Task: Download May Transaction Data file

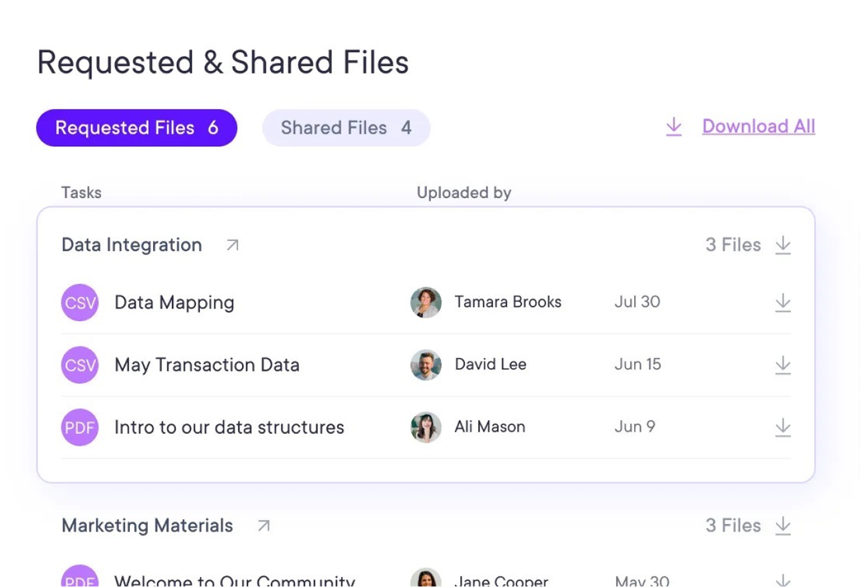Action: click(x=782, y=365)
